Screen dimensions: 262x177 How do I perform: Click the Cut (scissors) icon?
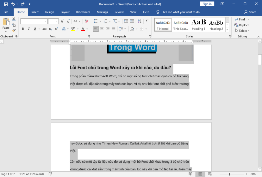tap(14, 19)
